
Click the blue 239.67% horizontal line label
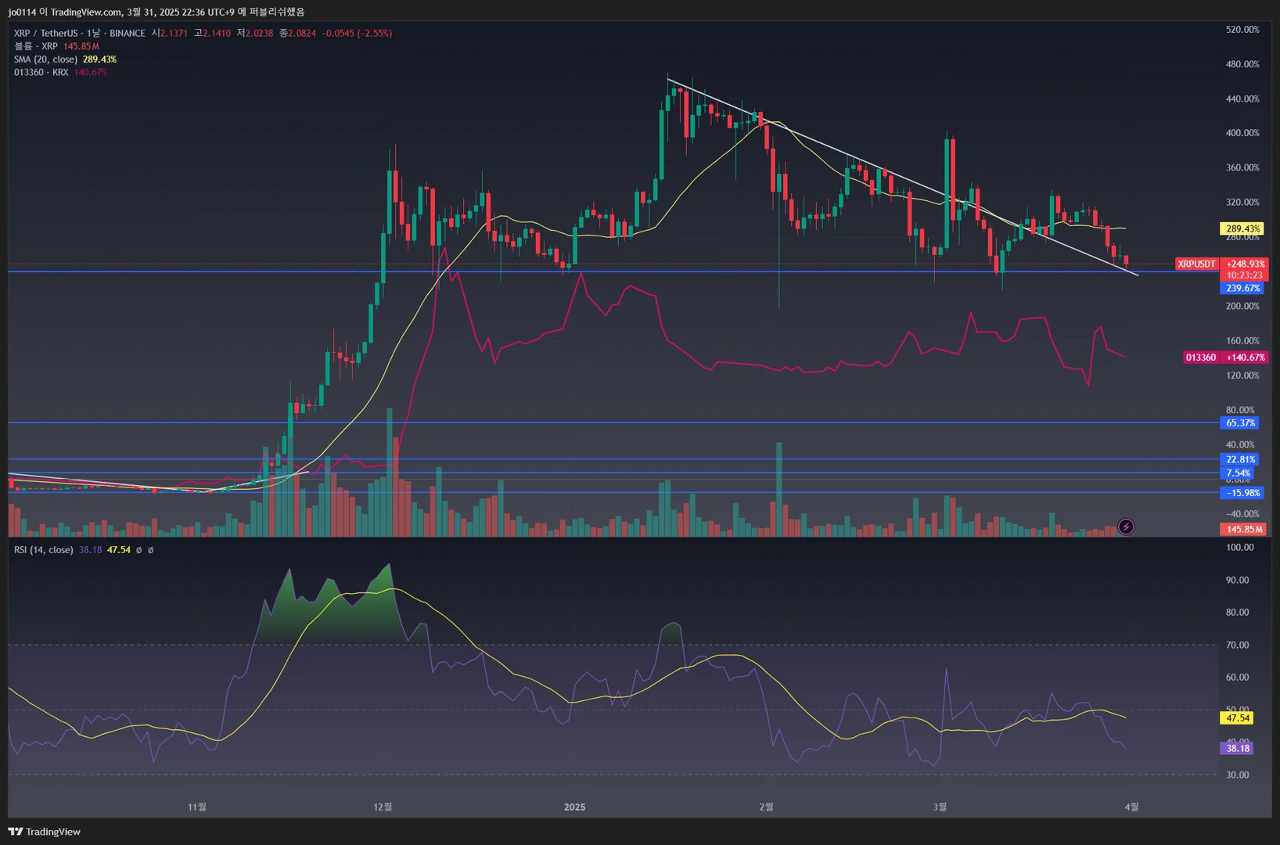(x=1242, y=289)
